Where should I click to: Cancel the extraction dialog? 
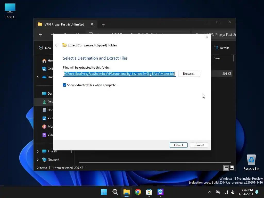click(199, 145)
